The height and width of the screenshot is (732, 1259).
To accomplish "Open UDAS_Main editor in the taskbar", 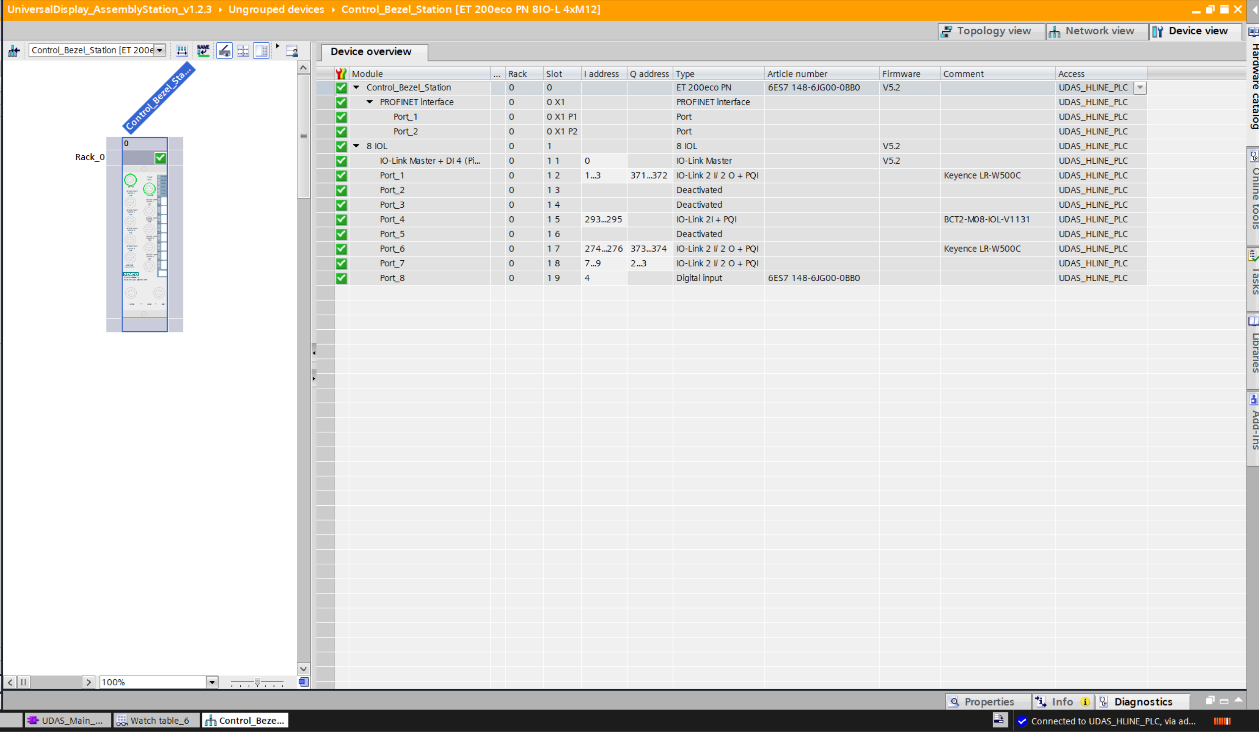I will pos(66,721).
